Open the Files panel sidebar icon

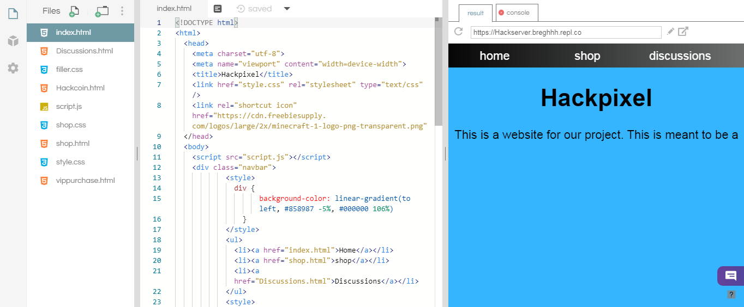pyautogui.click(x=13, y=13)
